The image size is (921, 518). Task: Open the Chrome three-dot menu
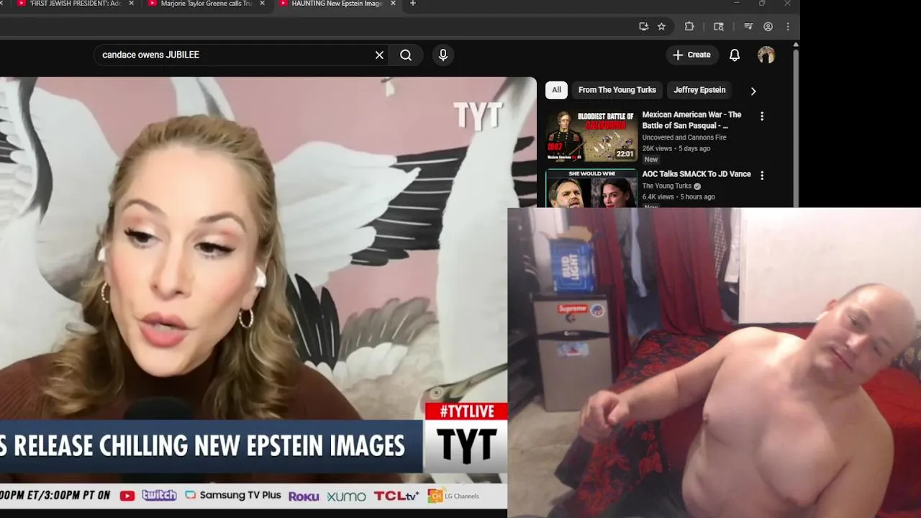[x=788, y=27]
